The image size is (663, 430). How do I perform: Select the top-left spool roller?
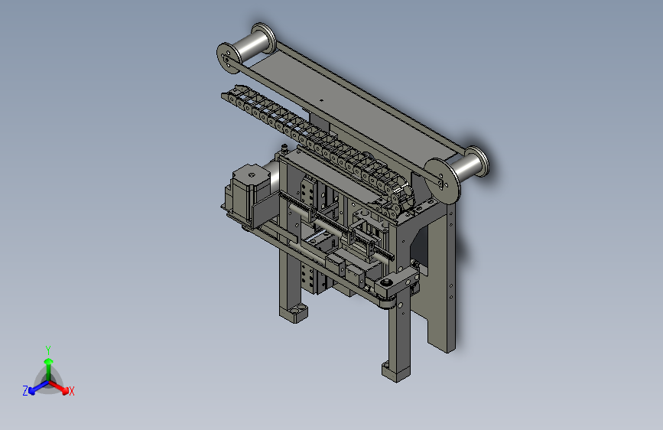pyautogui.click(x=246, y=48)
